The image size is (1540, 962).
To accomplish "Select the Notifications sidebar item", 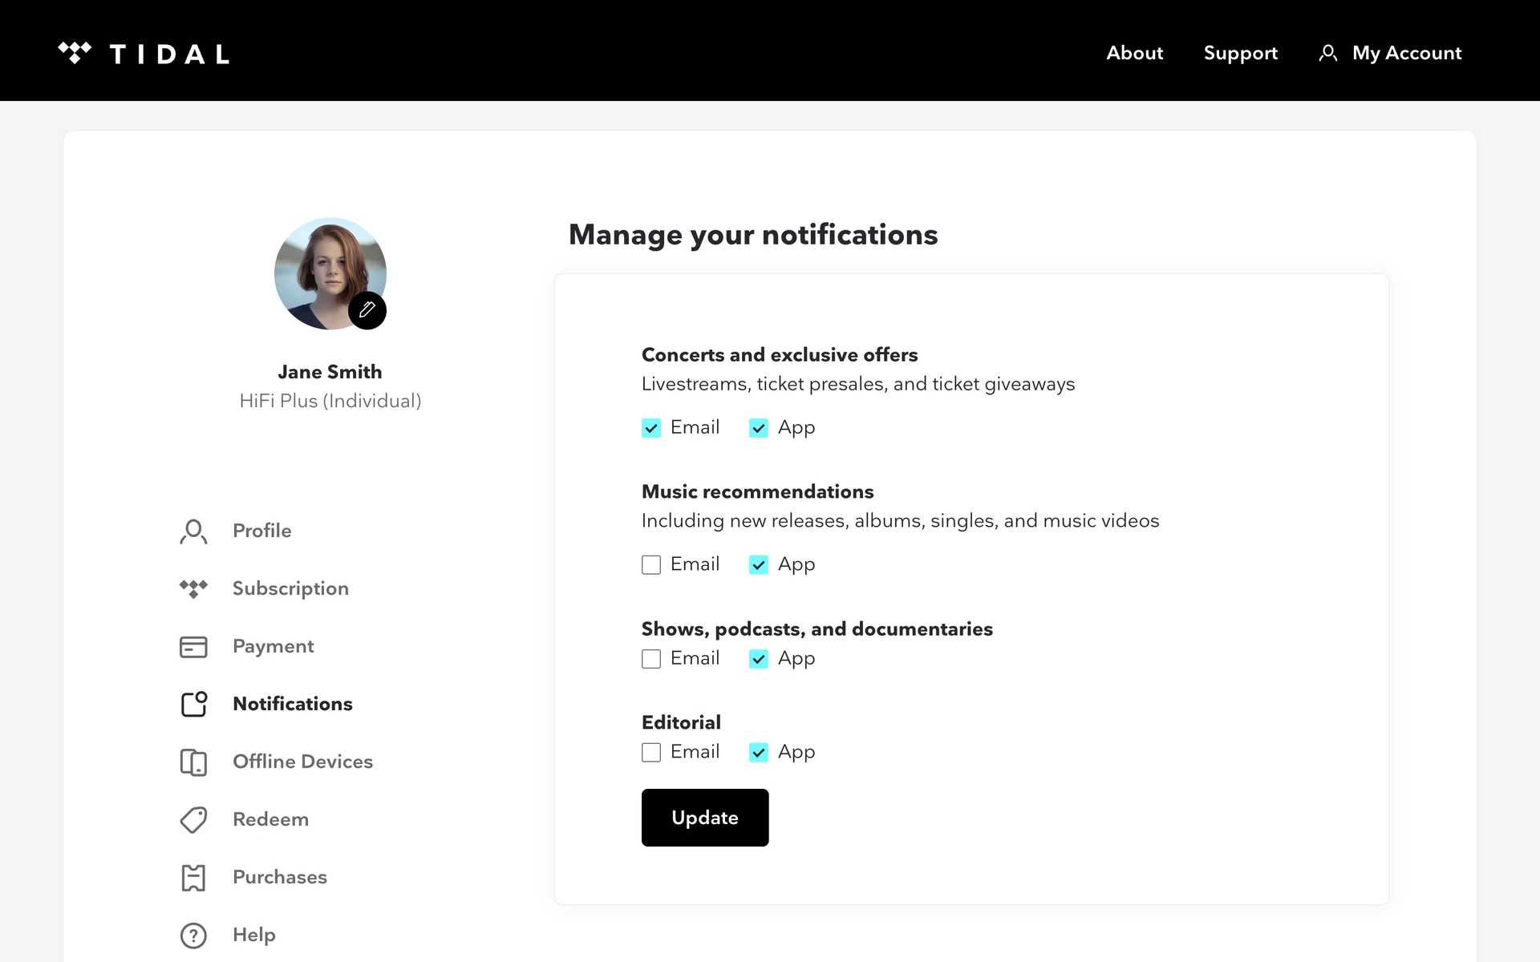I will click(x=292, y=704).
